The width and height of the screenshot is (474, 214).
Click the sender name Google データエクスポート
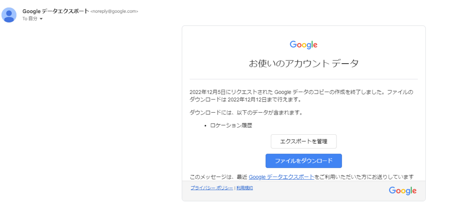tap(56, 11)
